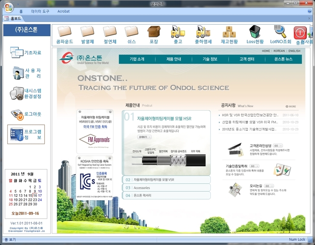This screenshot has width=315, height=245.
Task: Click the Office orb button
Action: pyautogui.click(x=8, y=8)
